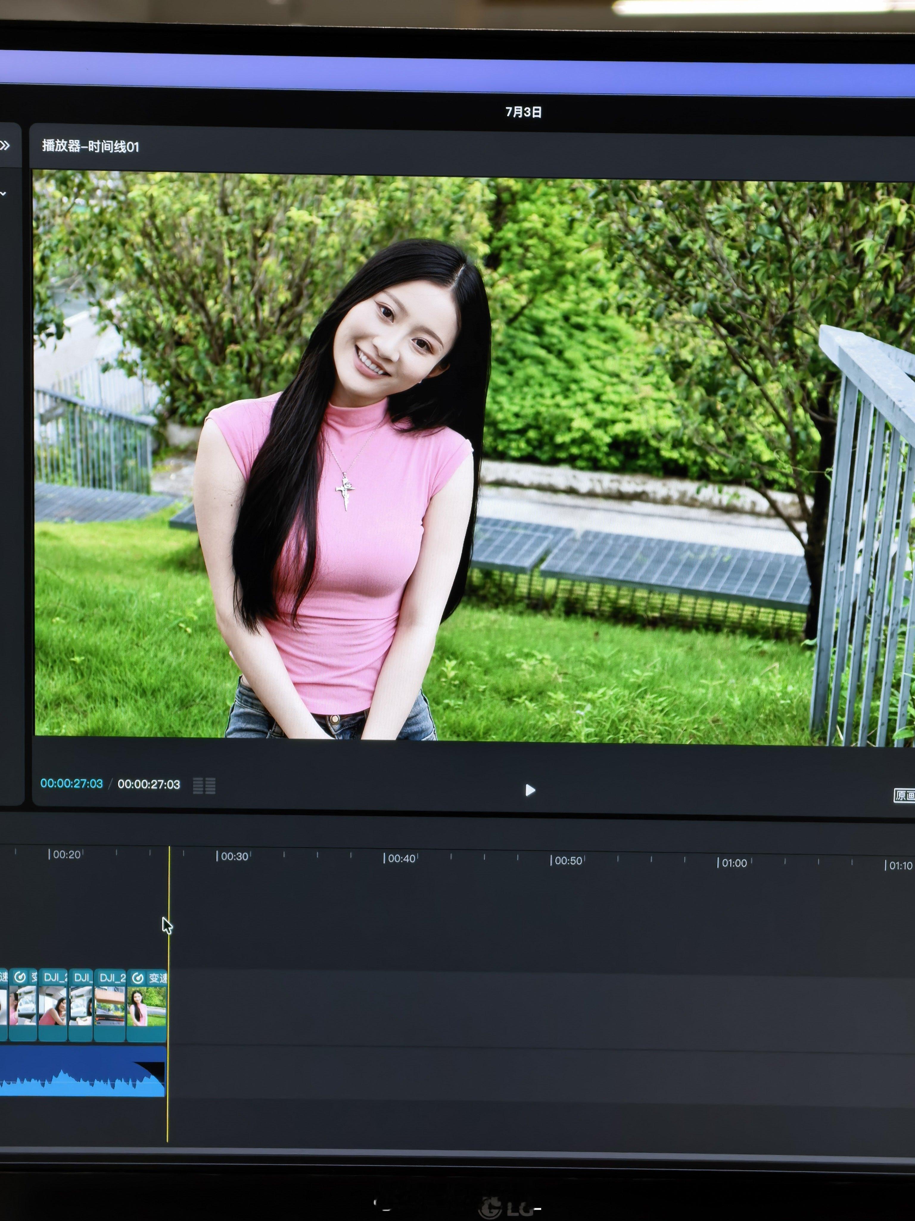Click the 原画 quality button in the player
Screen dimensions: 915x1221
point(904,795)
